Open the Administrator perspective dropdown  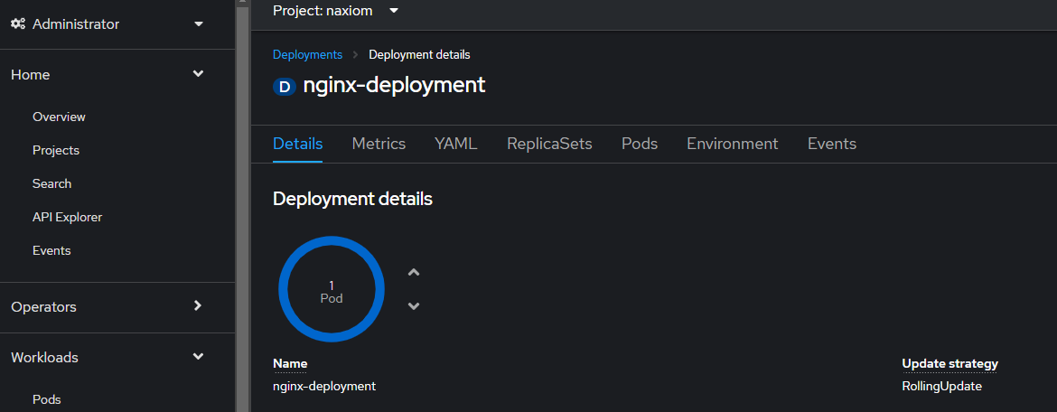(x=117, y=24)
